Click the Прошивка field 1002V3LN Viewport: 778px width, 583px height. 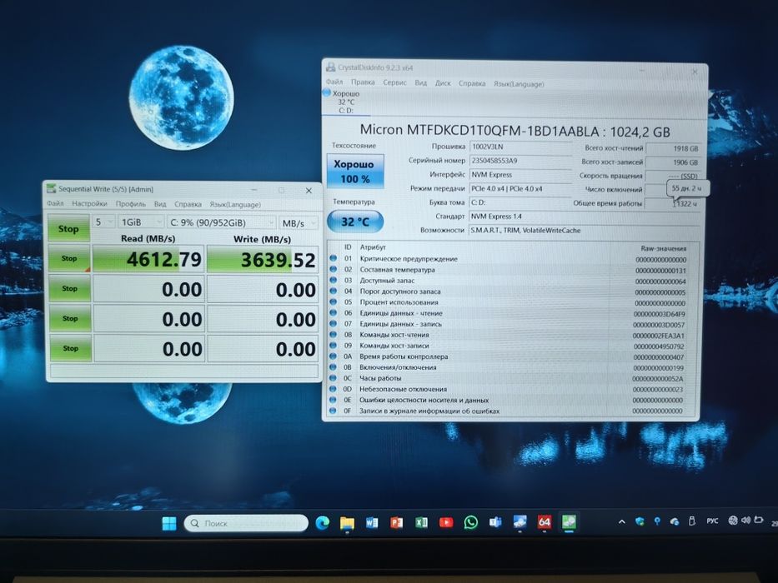pos(520,147)
